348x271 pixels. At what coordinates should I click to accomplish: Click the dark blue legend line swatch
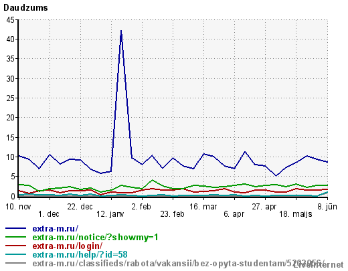click(x=15, y=228)
